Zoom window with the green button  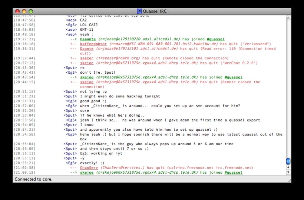pyautogui.click(x=31, y=11)
